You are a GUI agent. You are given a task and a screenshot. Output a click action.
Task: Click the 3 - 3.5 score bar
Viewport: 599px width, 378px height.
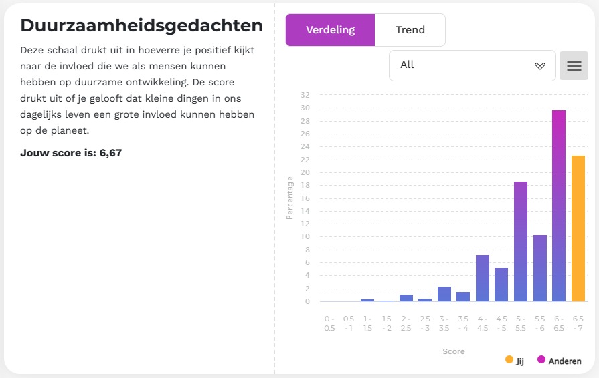pyautogui.click(x=444, y=294)
